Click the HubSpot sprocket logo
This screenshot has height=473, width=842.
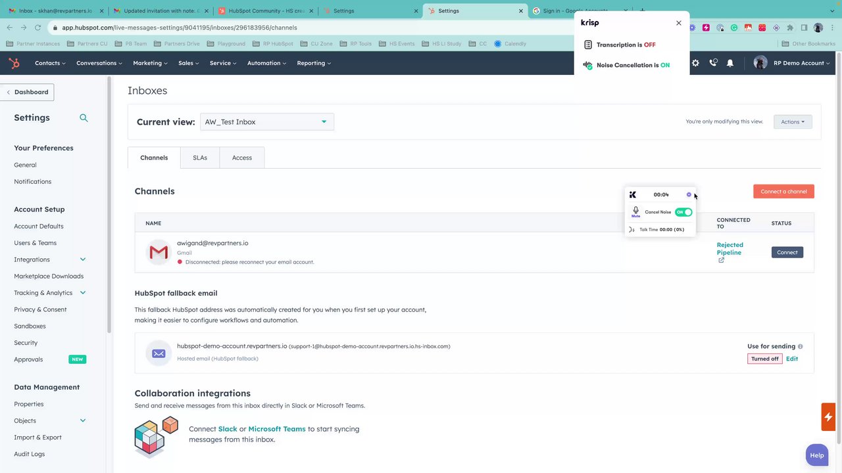14,63
